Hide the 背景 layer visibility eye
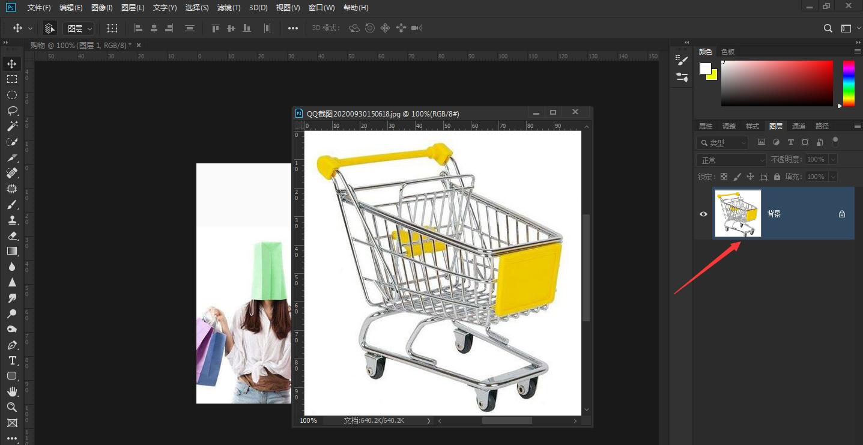The width and height of the screenshot is (863, 445). 703,214
